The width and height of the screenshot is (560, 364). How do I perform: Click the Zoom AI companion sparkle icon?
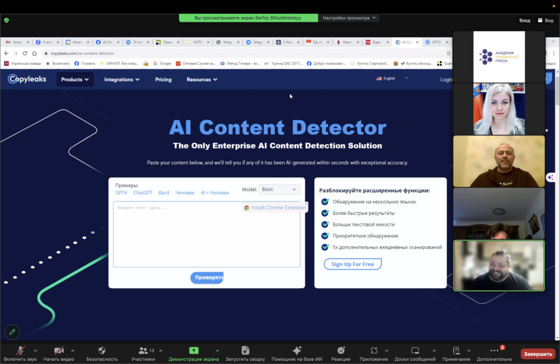coord(550,177)
